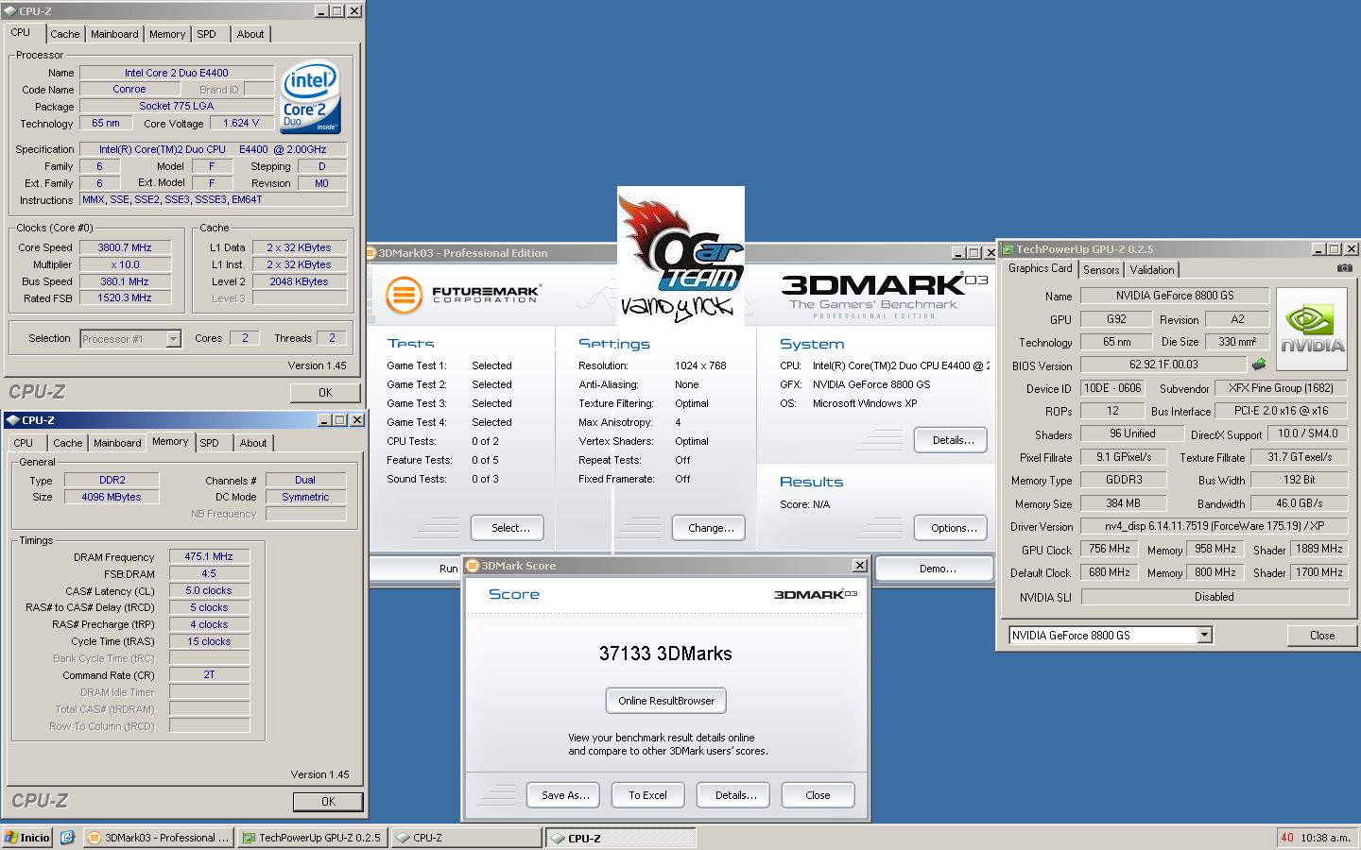Image resolution: width=1361 pixels, height=850 pixels.
Task: Click the NVIDIA logo in GPU-Z
Action: pos(1312,330)
